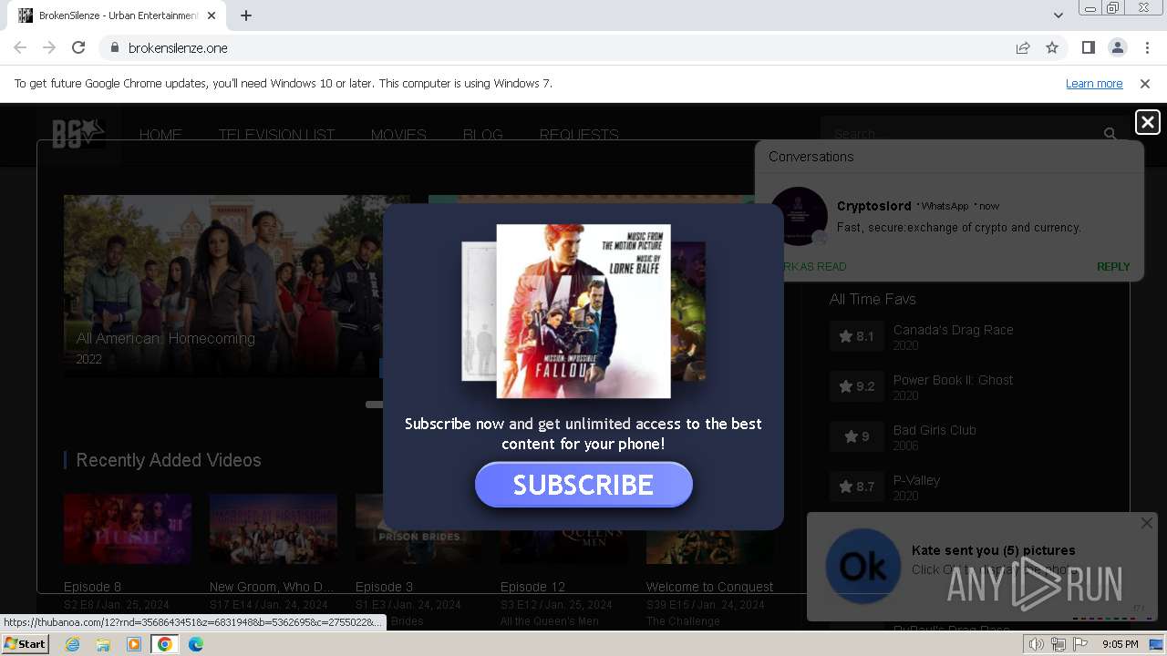Click the search magnifier icon
Screen dimensions: 1167x656
tap(1110, 134)
